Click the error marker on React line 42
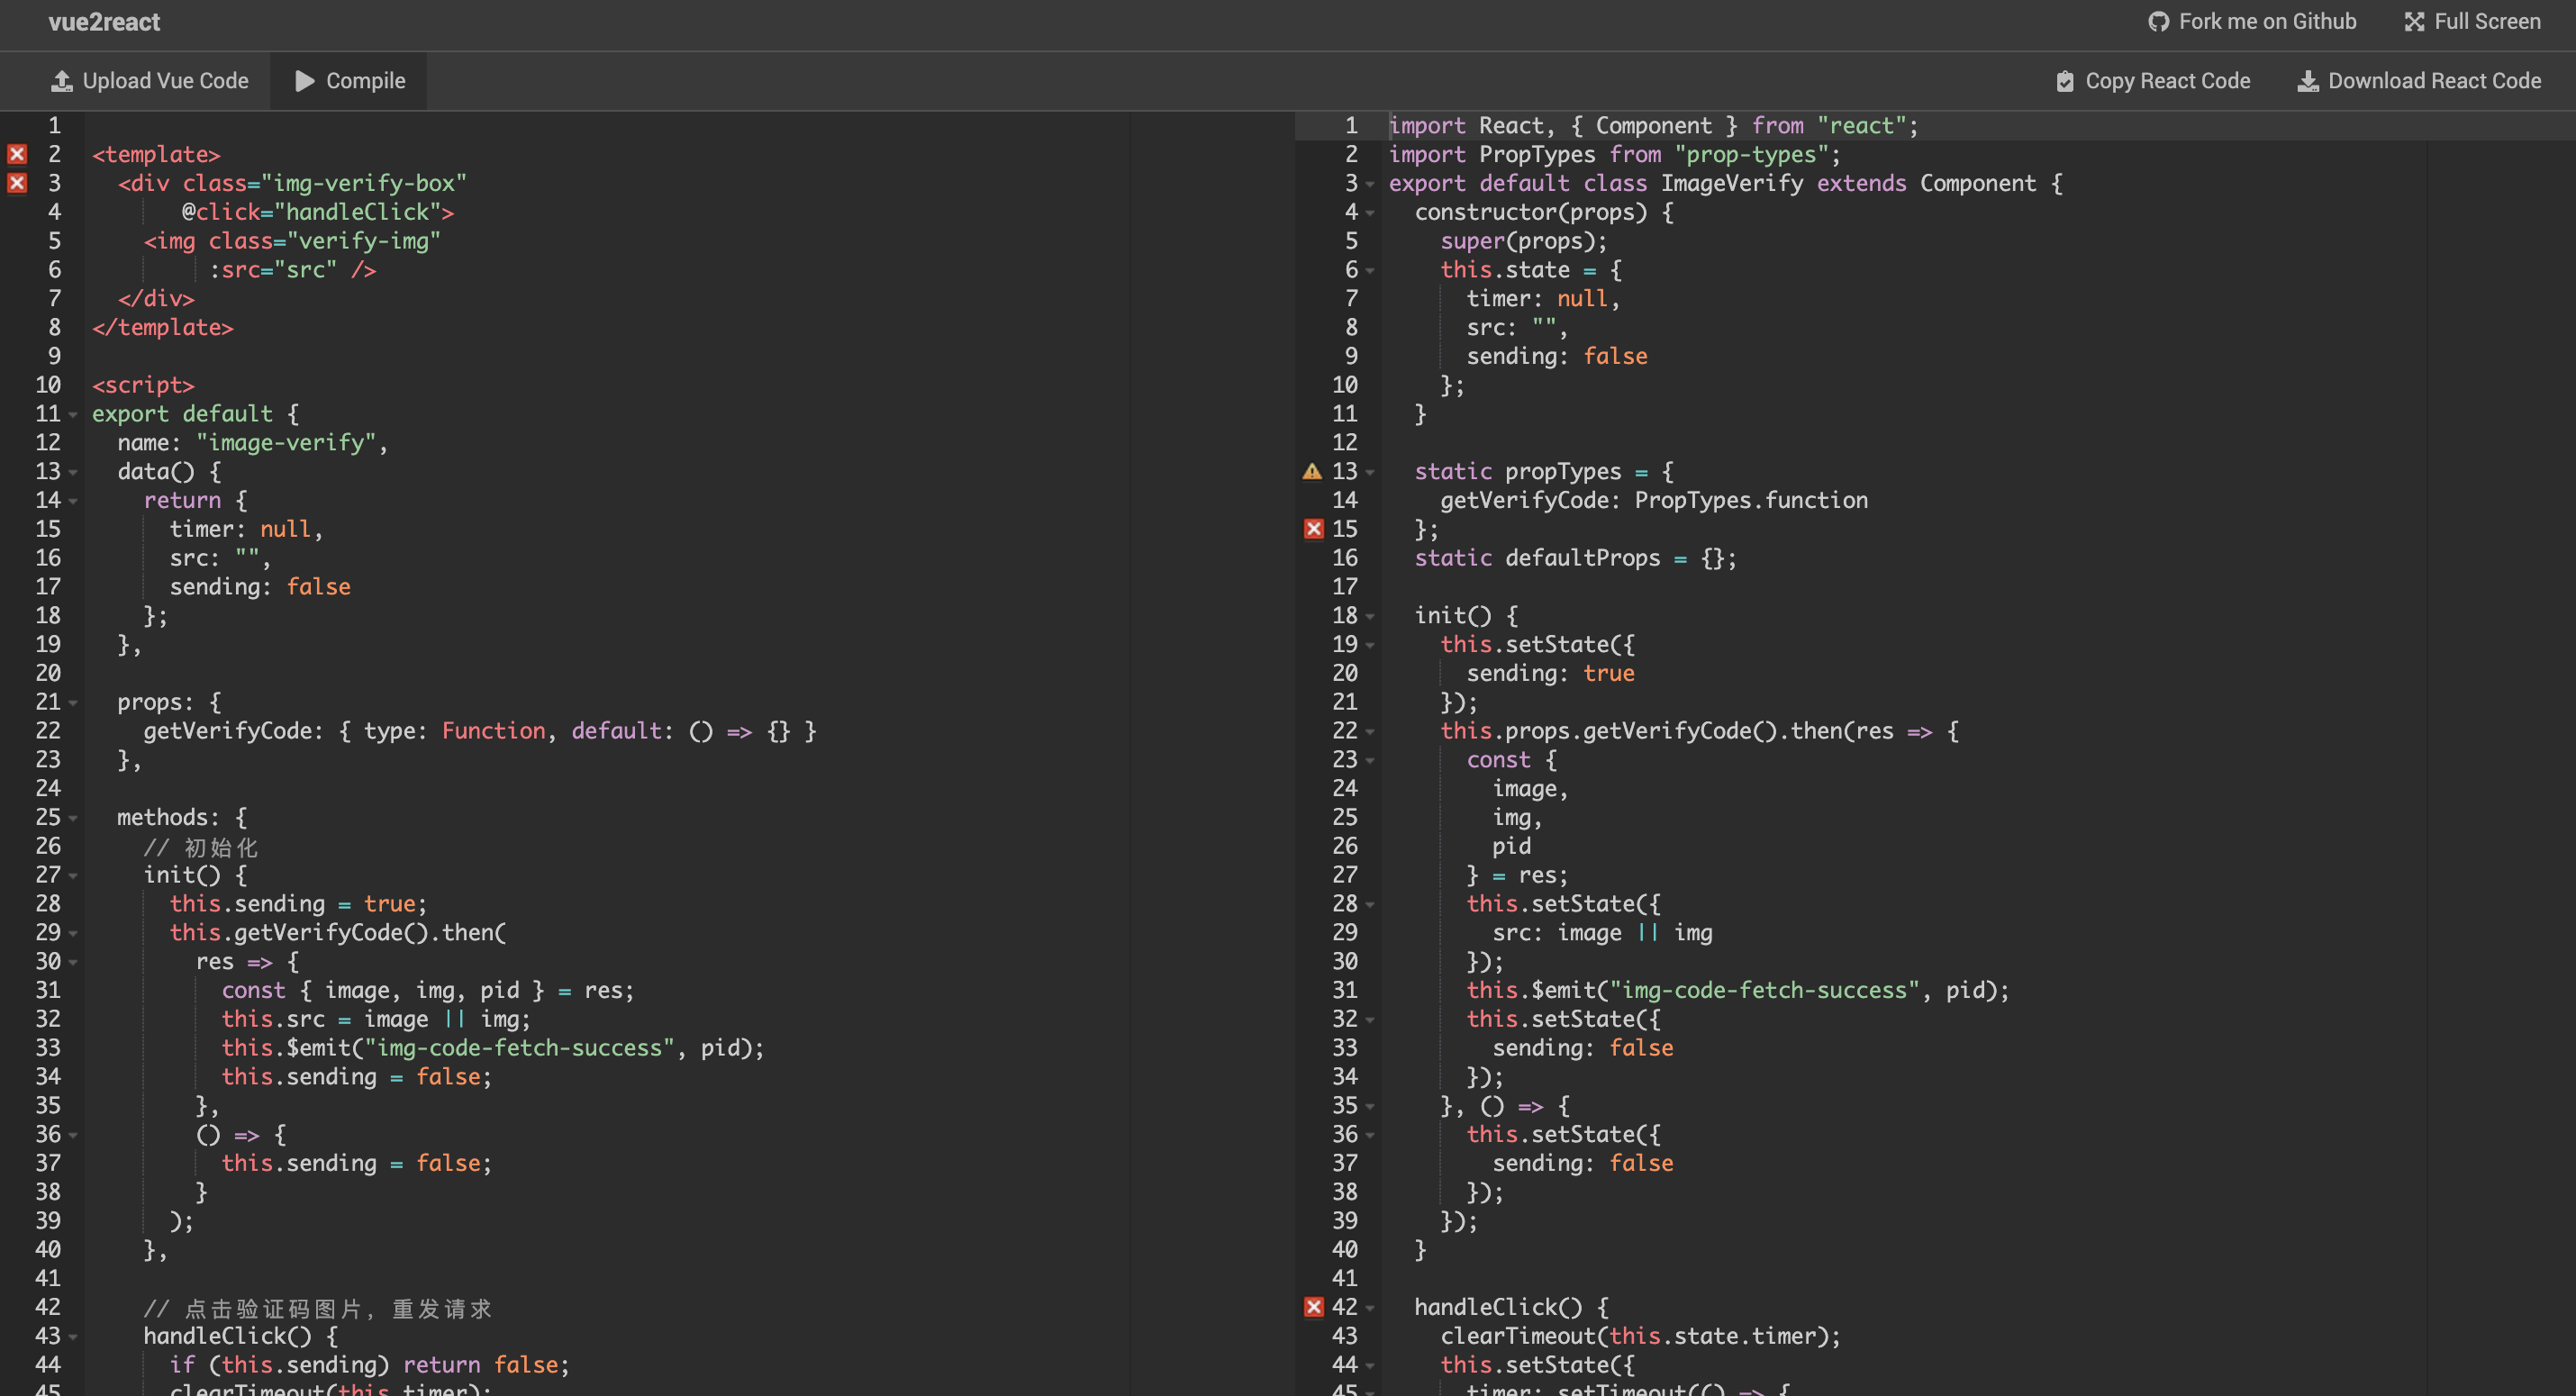The width and height of the screenshot is (2576, 1396). coord(1314,1307)
